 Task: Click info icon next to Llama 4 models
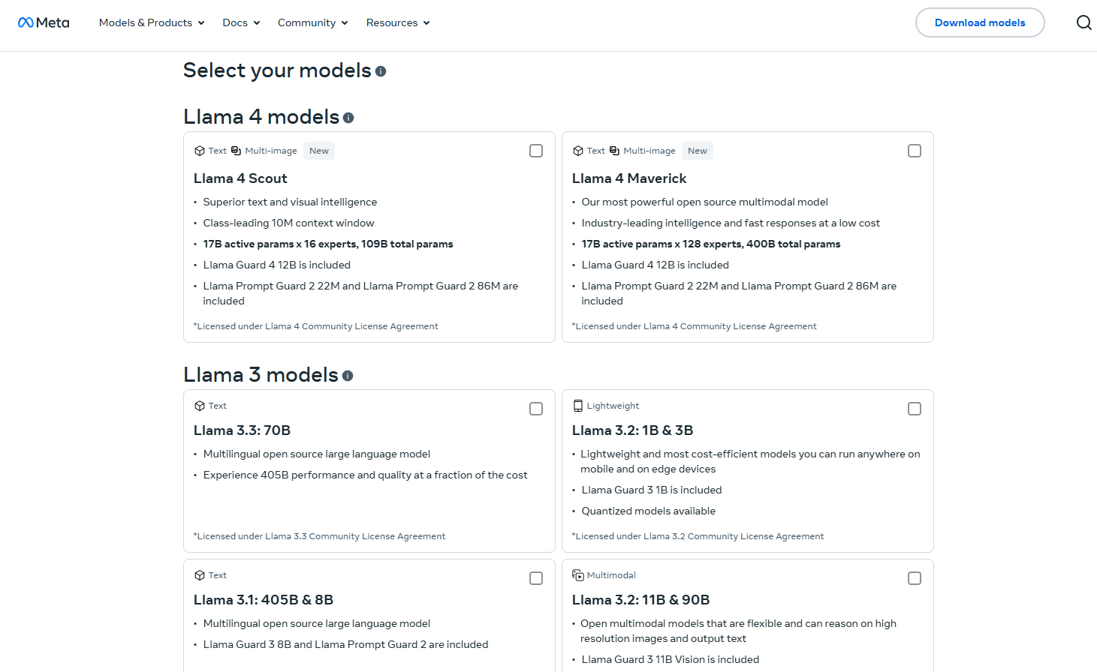pos(348,118)
